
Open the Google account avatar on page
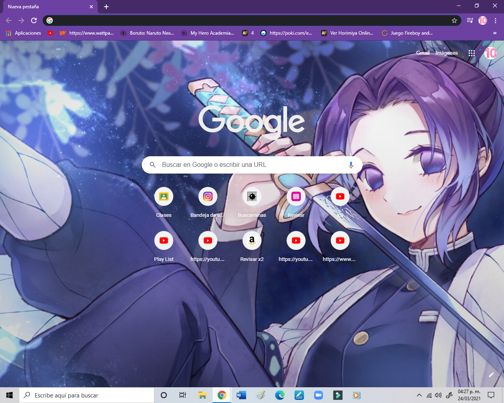pyautogui.click(x=491, y=53)
